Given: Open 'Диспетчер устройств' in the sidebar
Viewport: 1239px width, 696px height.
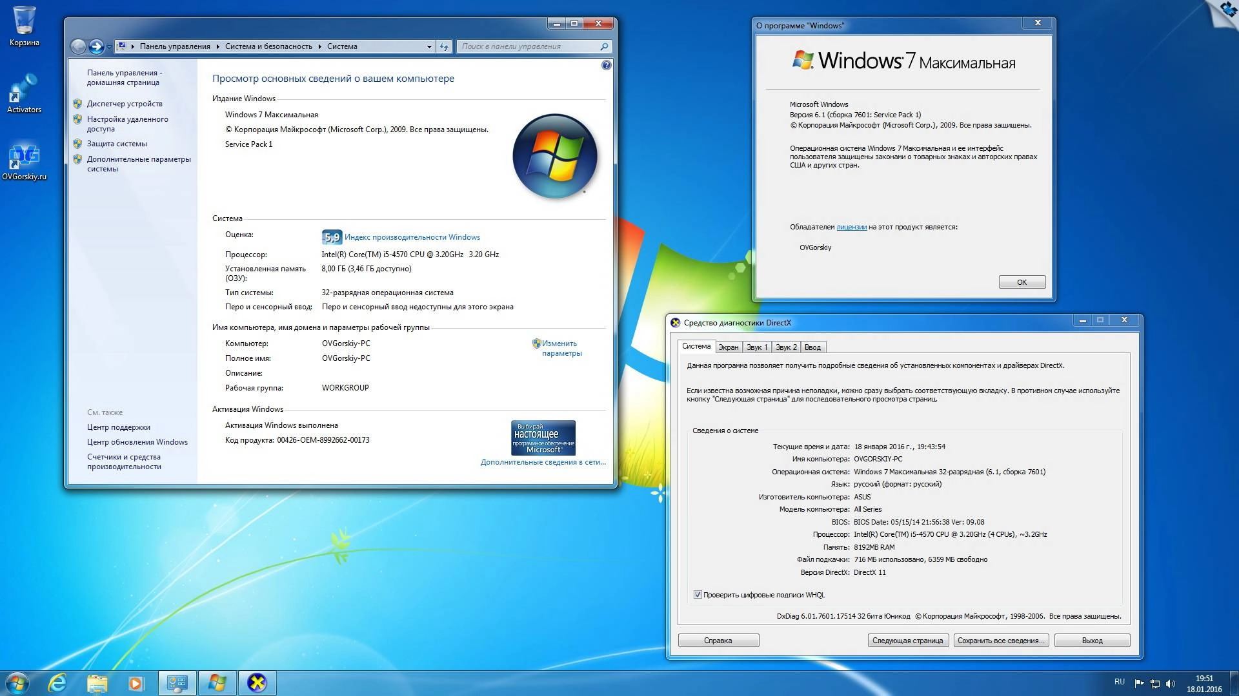Looking at the screenshot, I should point(125,104).
